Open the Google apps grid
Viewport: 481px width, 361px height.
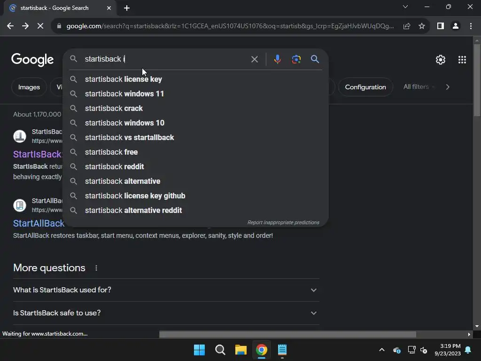pos(462,60)
